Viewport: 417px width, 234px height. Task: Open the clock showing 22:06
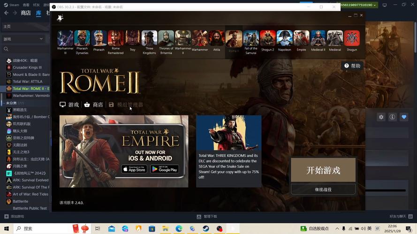[392, 228]
